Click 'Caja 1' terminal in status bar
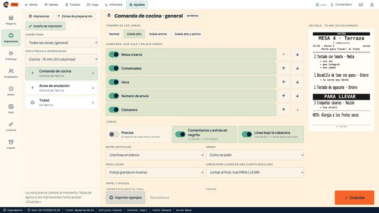The image size is (379, 213). pyautogui.click(x=143, y=210)
